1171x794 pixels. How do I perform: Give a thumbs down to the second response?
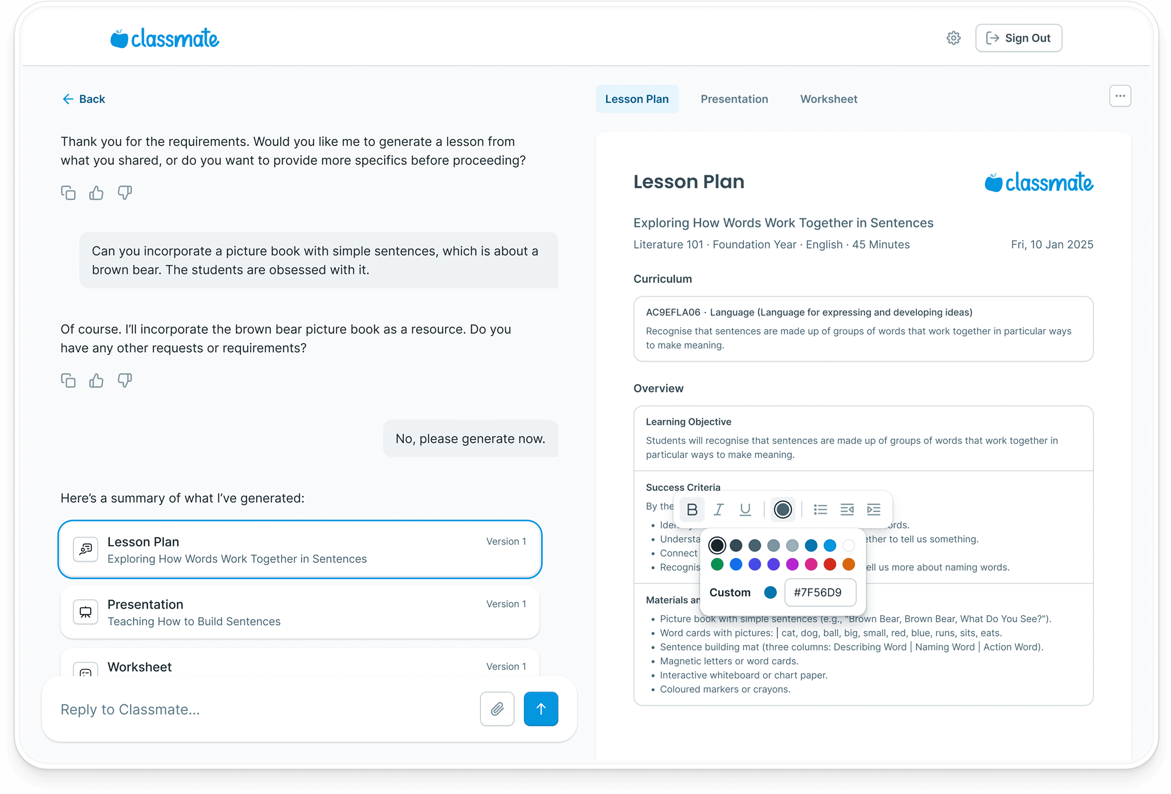point(125,380)
